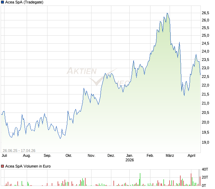This screenshot has height=189, width=215.
Task: Click the 24,0 price axis label
Action: pyautogui.click(x=205, y=51)
